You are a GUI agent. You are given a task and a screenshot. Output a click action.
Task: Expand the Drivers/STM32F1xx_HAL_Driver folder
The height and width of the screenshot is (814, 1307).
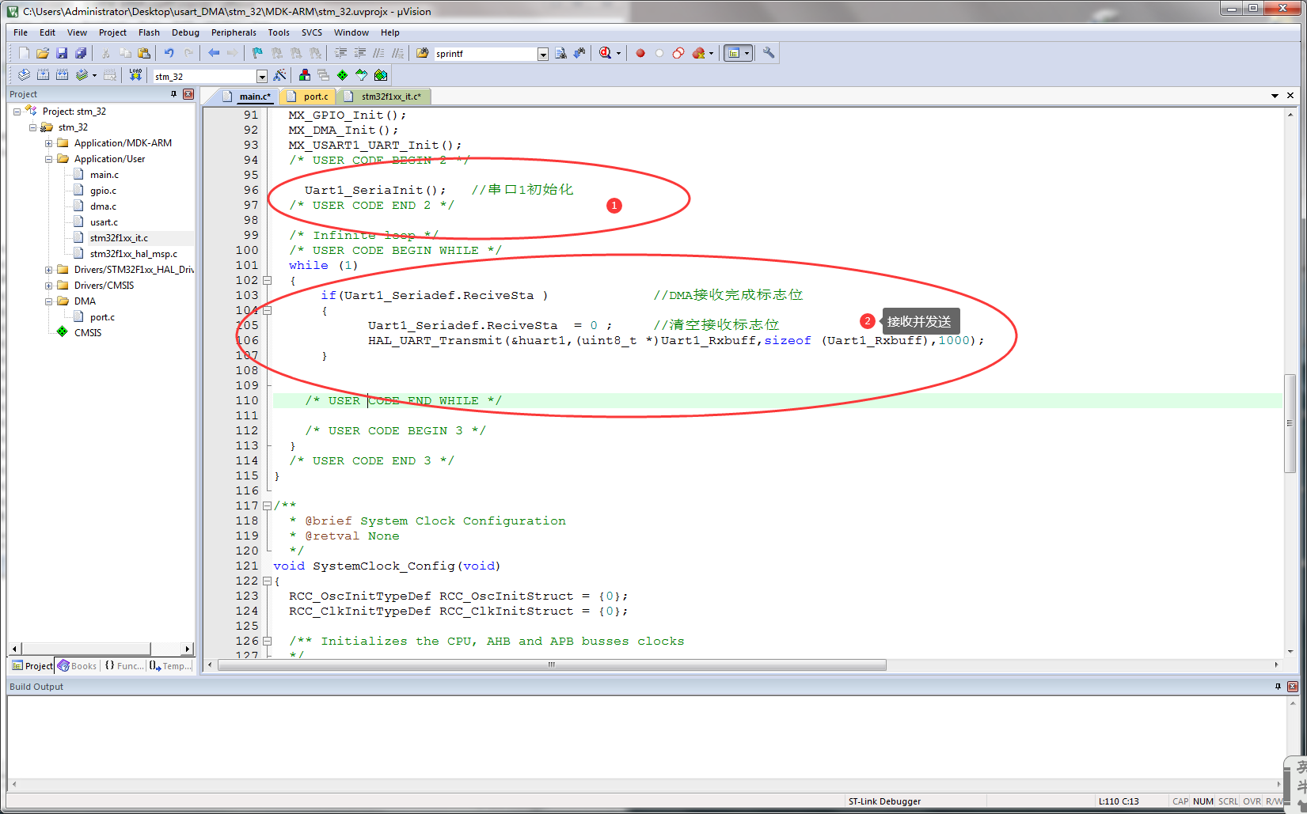coord(49,270)
